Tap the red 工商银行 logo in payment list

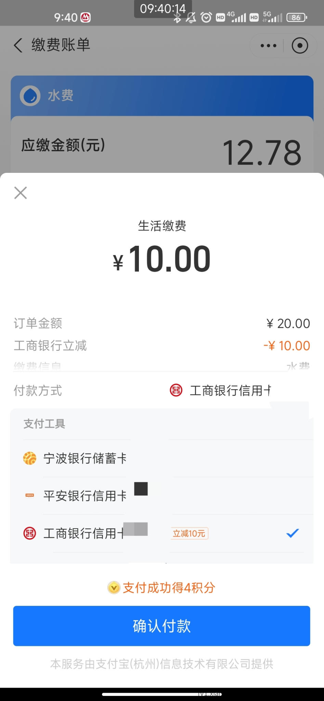[x=30, y=533]
